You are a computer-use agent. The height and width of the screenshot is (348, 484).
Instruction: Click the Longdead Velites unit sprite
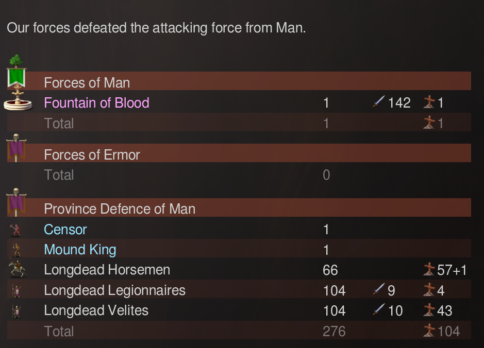tap(16, 311)
